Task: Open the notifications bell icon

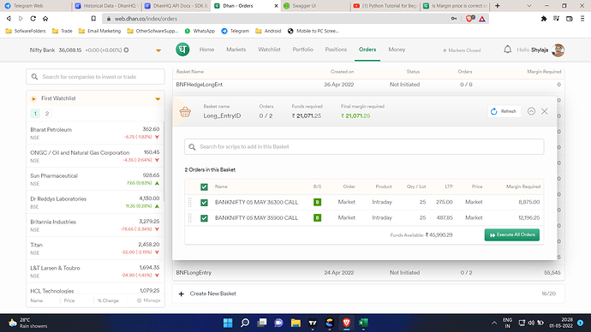Action: click(507, 50)
